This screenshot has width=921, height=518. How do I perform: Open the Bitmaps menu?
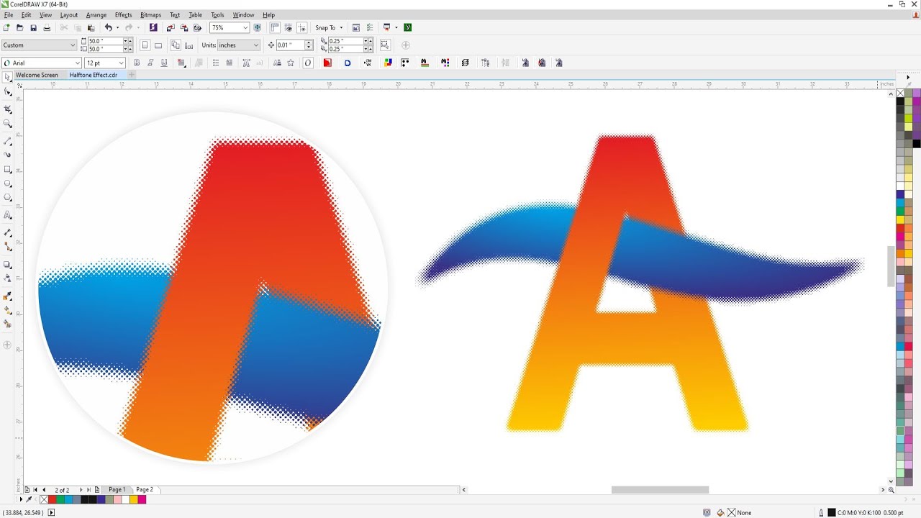click(x=150, y=14)
